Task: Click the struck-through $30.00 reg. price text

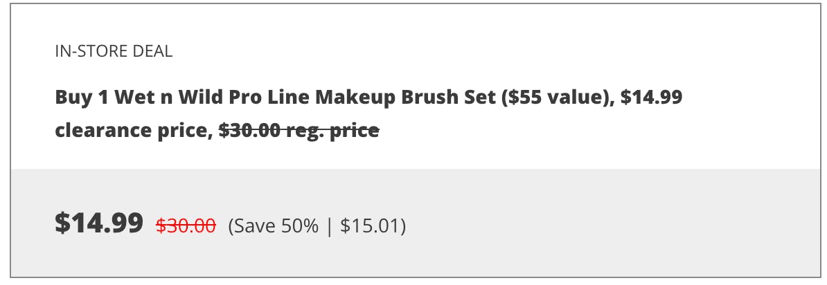Action: 299,130
